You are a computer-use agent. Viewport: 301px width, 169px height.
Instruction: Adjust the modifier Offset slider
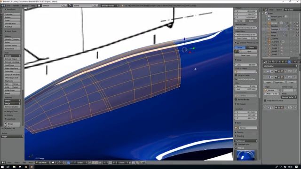[271, 94]
